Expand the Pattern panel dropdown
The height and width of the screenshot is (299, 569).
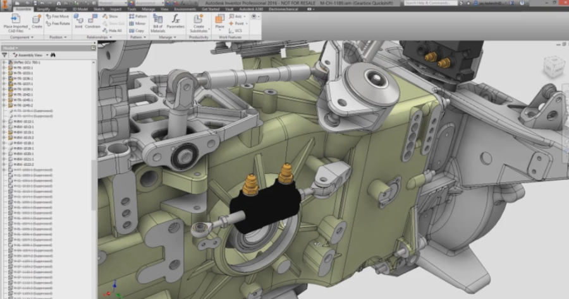(x=138, y=37)
